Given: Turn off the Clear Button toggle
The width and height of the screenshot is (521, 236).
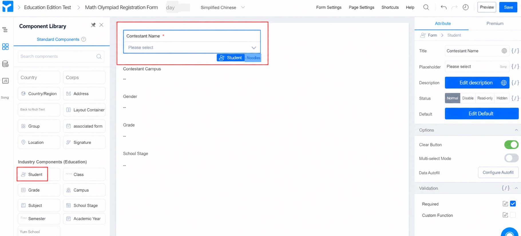Looking at the screenshot, I should (511, 145).
